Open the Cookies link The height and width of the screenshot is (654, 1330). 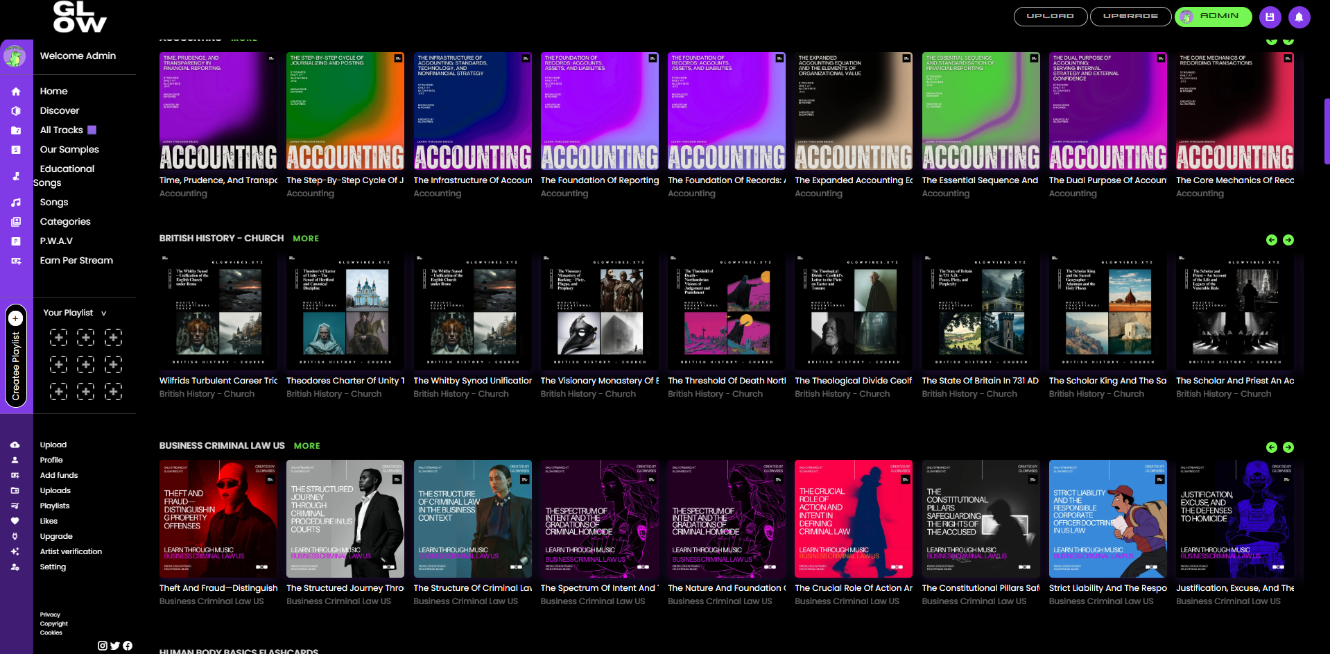point(51,633)
